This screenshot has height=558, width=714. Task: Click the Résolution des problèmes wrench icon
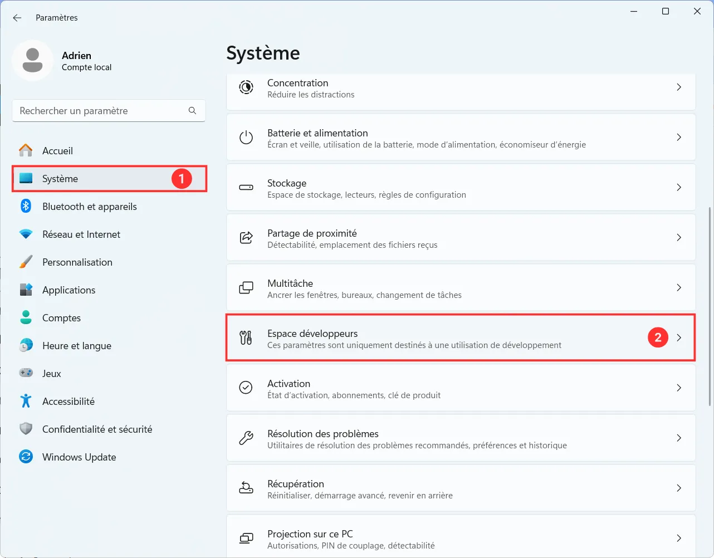tap(246, 438)
